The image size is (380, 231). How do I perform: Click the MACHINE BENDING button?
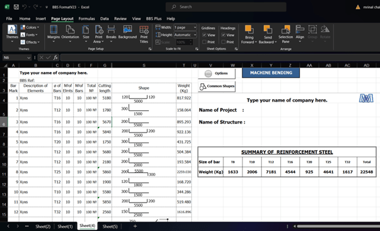click(x=271, y=73)
